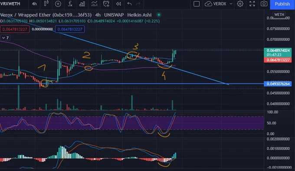Viewport: 295px width, 171px height.
Task: Click the blue 0.0647813227 buy price box
Action: 70,29
